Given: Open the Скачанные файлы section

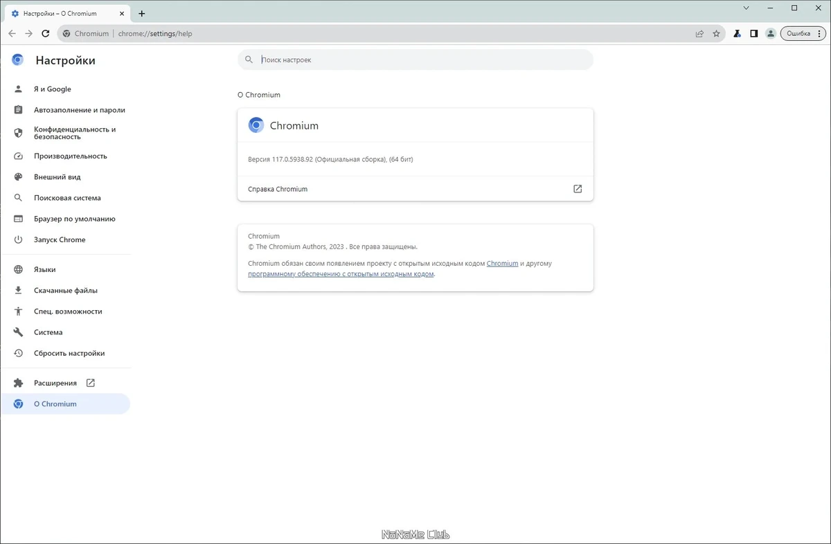Looking at the screenshot, I should (65, 291).
